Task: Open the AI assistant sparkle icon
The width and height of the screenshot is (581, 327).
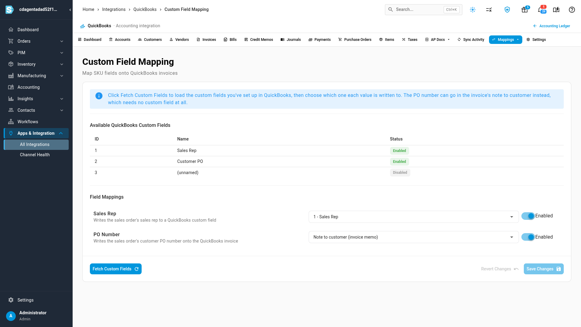Action: pyautogui.click(x=473, y=10)
